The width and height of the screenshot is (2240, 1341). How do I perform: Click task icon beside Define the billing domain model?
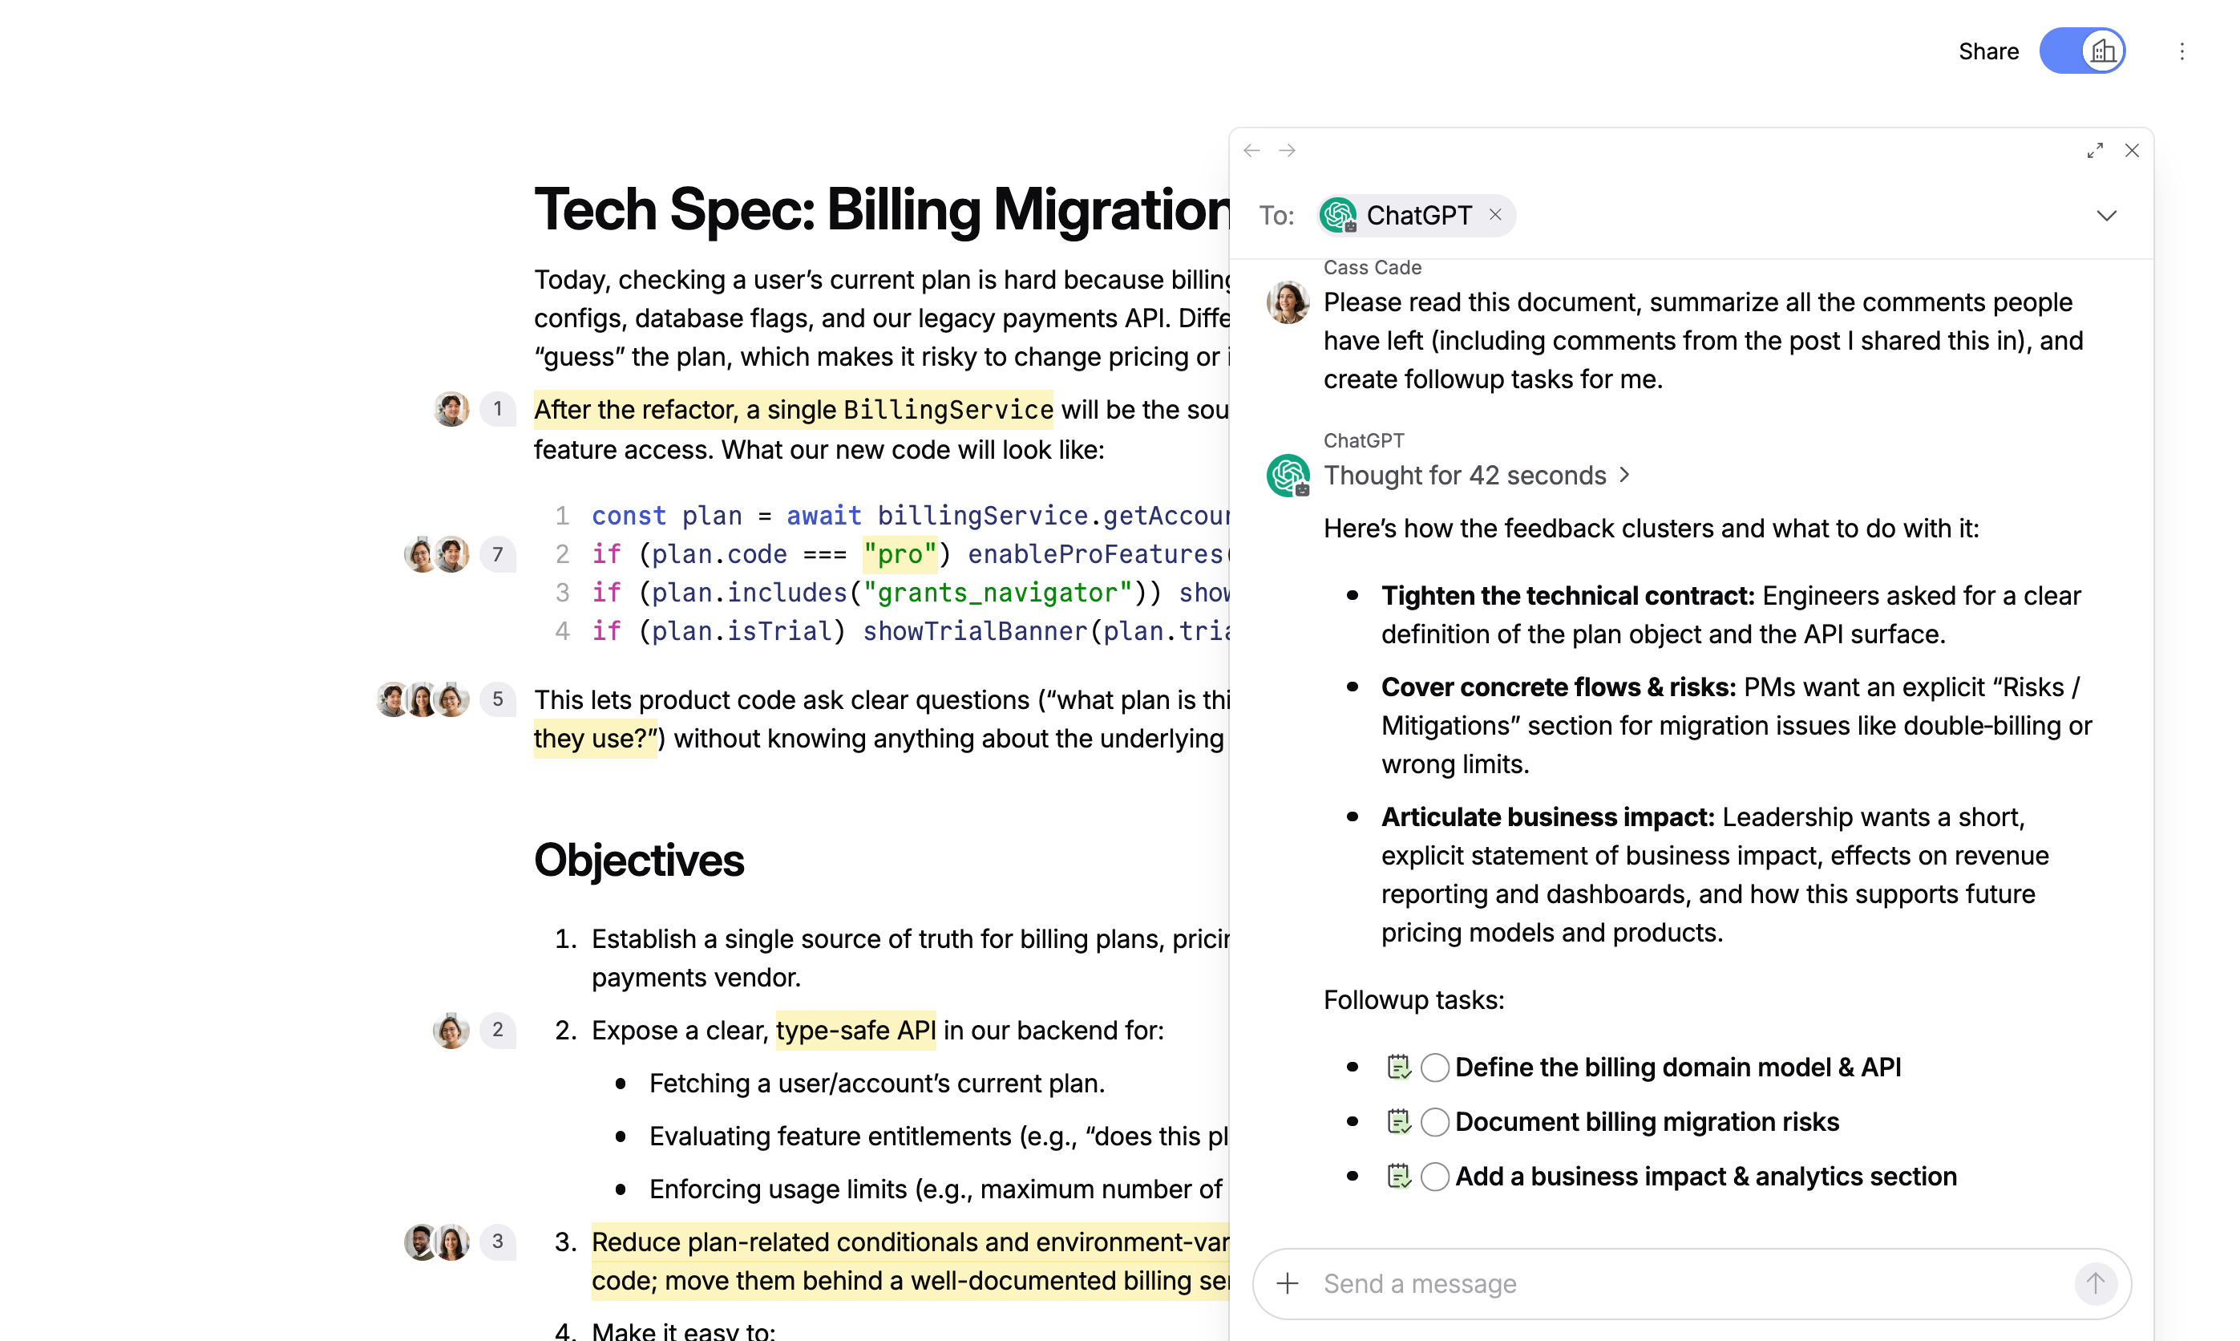(x=1398, y=1068)
